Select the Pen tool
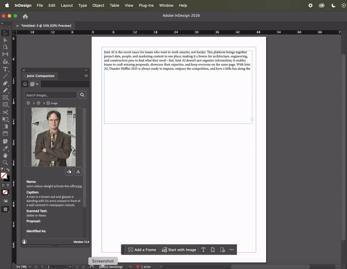 (5, 83)
